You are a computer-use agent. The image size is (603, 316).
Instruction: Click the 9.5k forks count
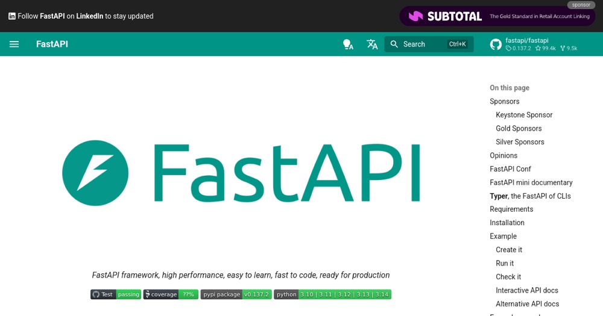pyautogui.click(x=569, y=48)
